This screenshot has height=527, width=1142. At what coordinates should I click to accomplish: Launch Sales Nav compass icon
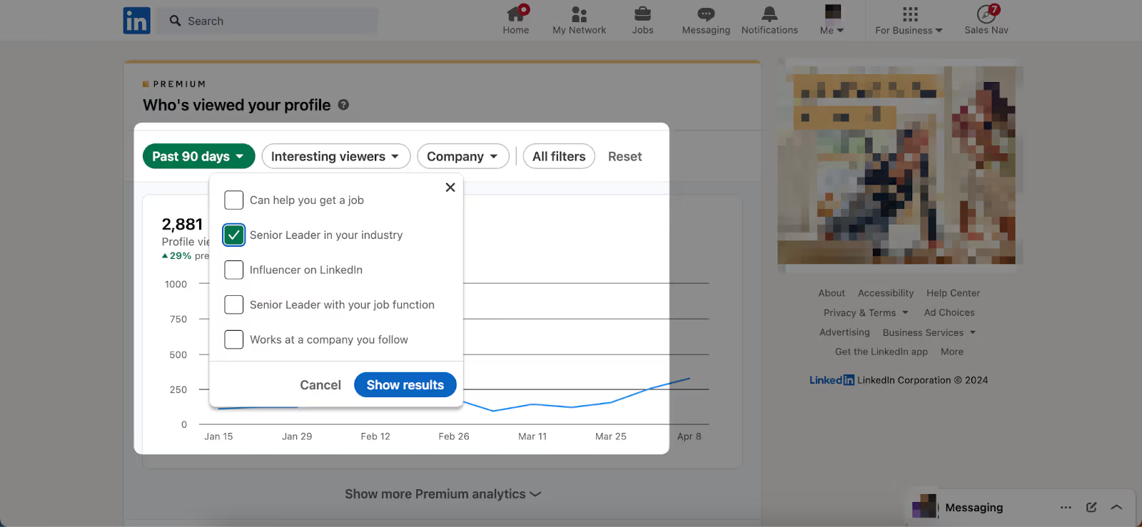pyautogui.click(x=986, y=14)
